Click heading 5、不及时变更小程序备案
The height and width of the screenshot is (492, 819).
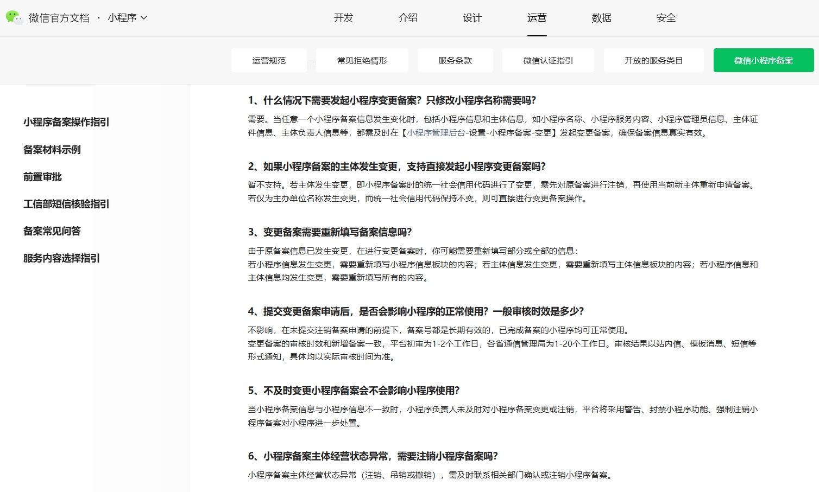(354, 391)
